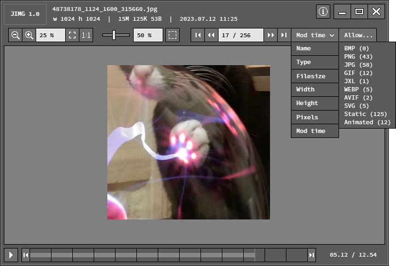
Task: Sort images by Name
Action: pos(315,49)
